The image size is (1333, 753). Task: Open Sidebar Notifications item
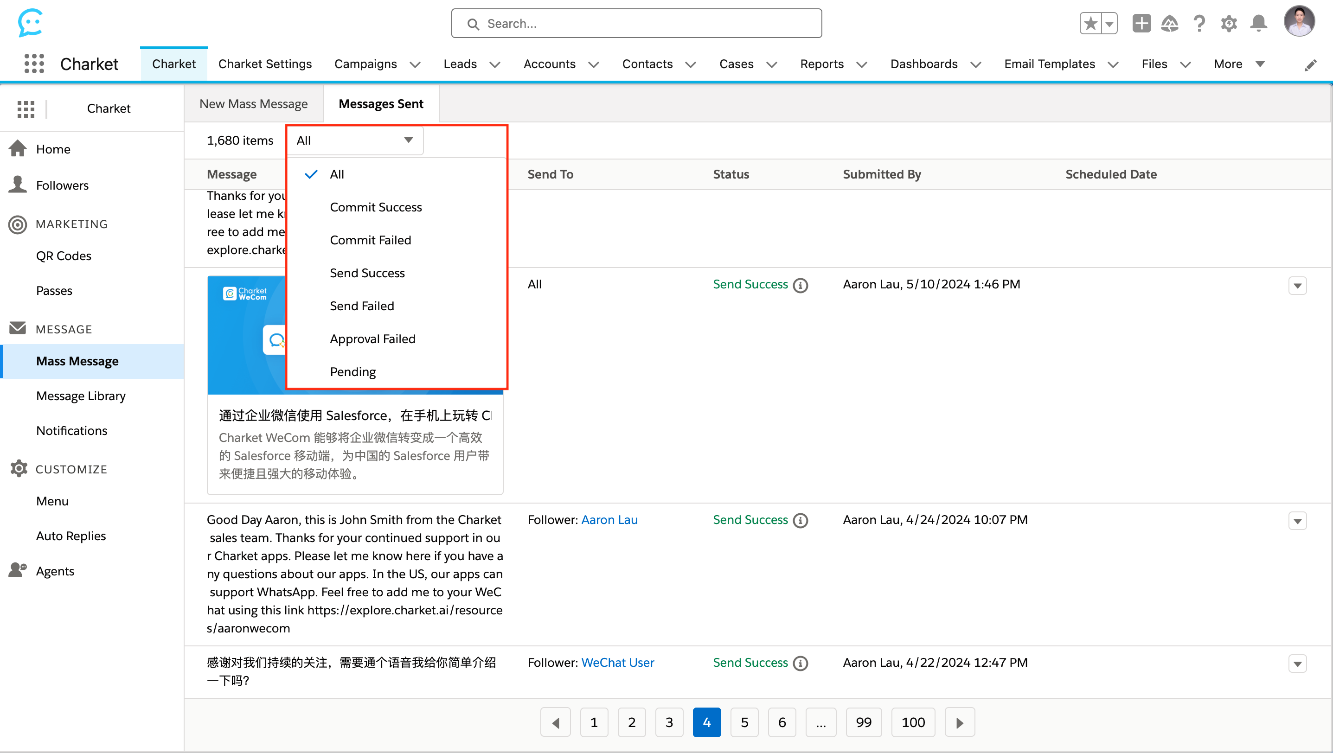pyautogui.click(x=72, y=431)
